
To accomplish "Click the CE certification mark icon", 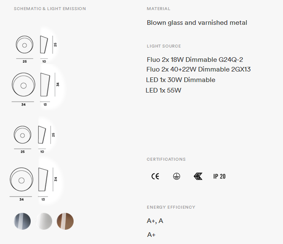I will (155, 176).
